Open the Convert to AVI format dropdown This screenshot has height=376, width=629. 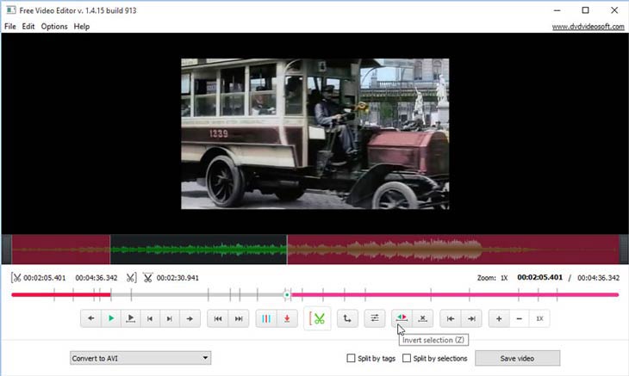point(140,358)
